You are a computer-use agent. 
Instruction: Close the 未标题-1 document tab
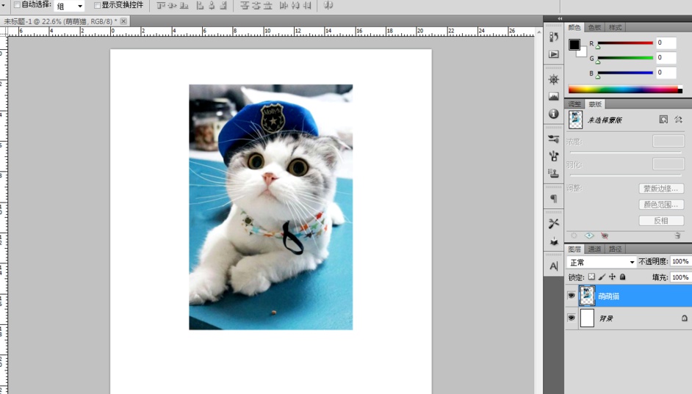[x=123, y=21]
